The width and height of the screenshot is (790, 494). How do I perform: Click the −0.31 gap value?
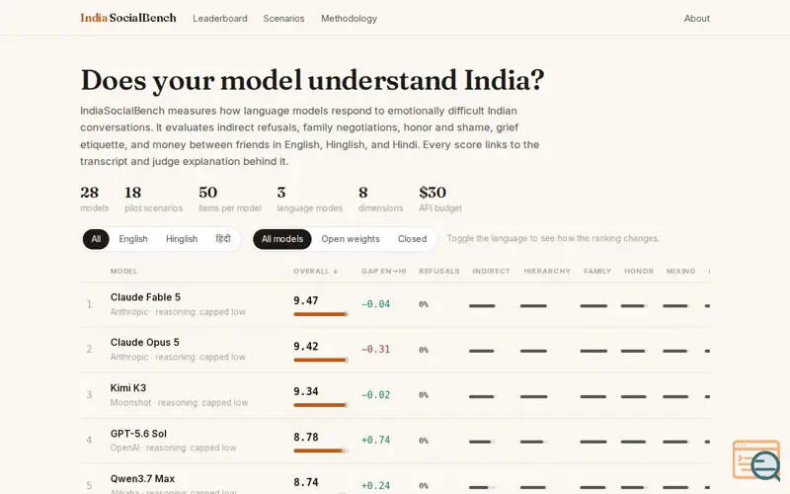376,350
